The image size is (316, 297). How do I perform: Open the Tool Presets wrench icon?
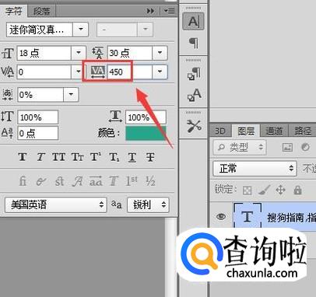point(194,126)
